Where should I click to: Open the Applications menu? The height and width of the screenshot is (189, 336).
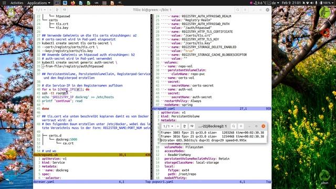38,3
